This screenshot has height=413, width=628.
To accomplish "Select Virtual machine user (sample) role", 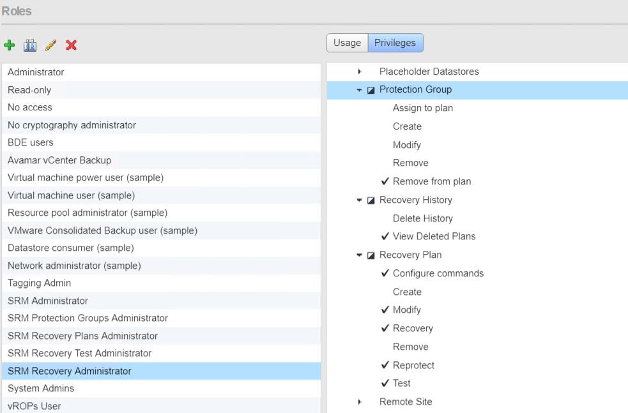I will pos(162,195).
